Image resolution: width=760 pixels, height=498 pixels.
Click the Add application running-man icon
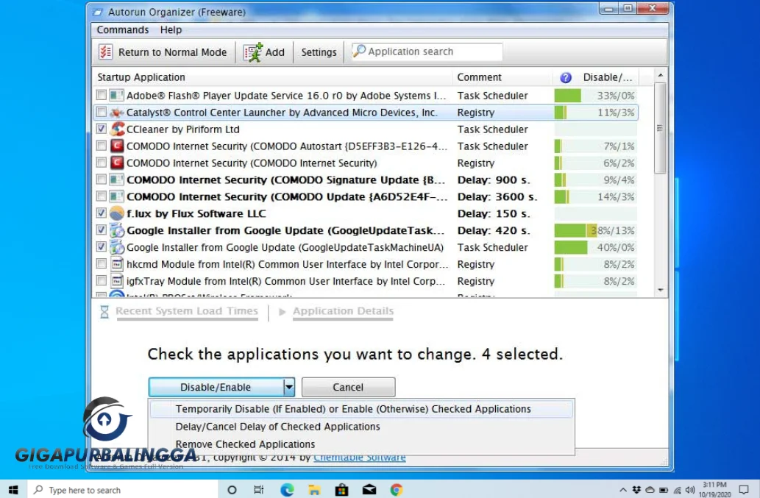click(252, 51)
